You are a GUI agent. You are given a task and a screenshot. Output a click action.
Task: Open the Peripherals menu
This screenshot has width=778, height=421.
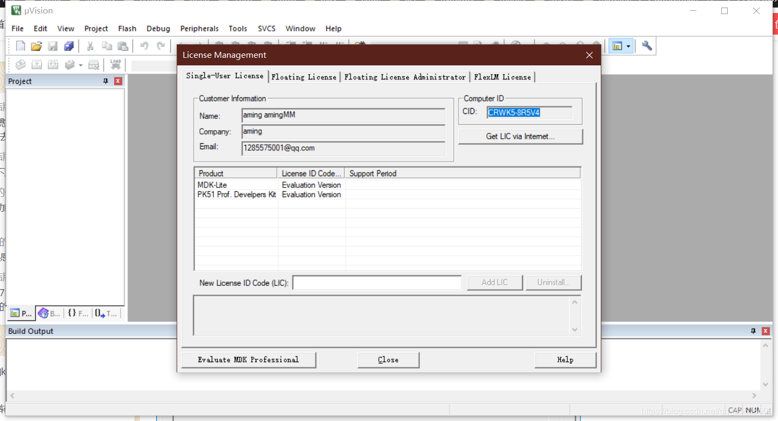(199, 29)
